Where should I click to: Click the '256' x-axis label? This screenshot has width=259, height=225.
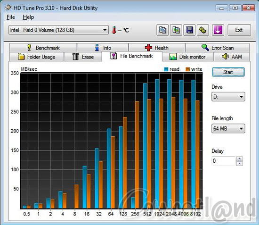point(135,214)
